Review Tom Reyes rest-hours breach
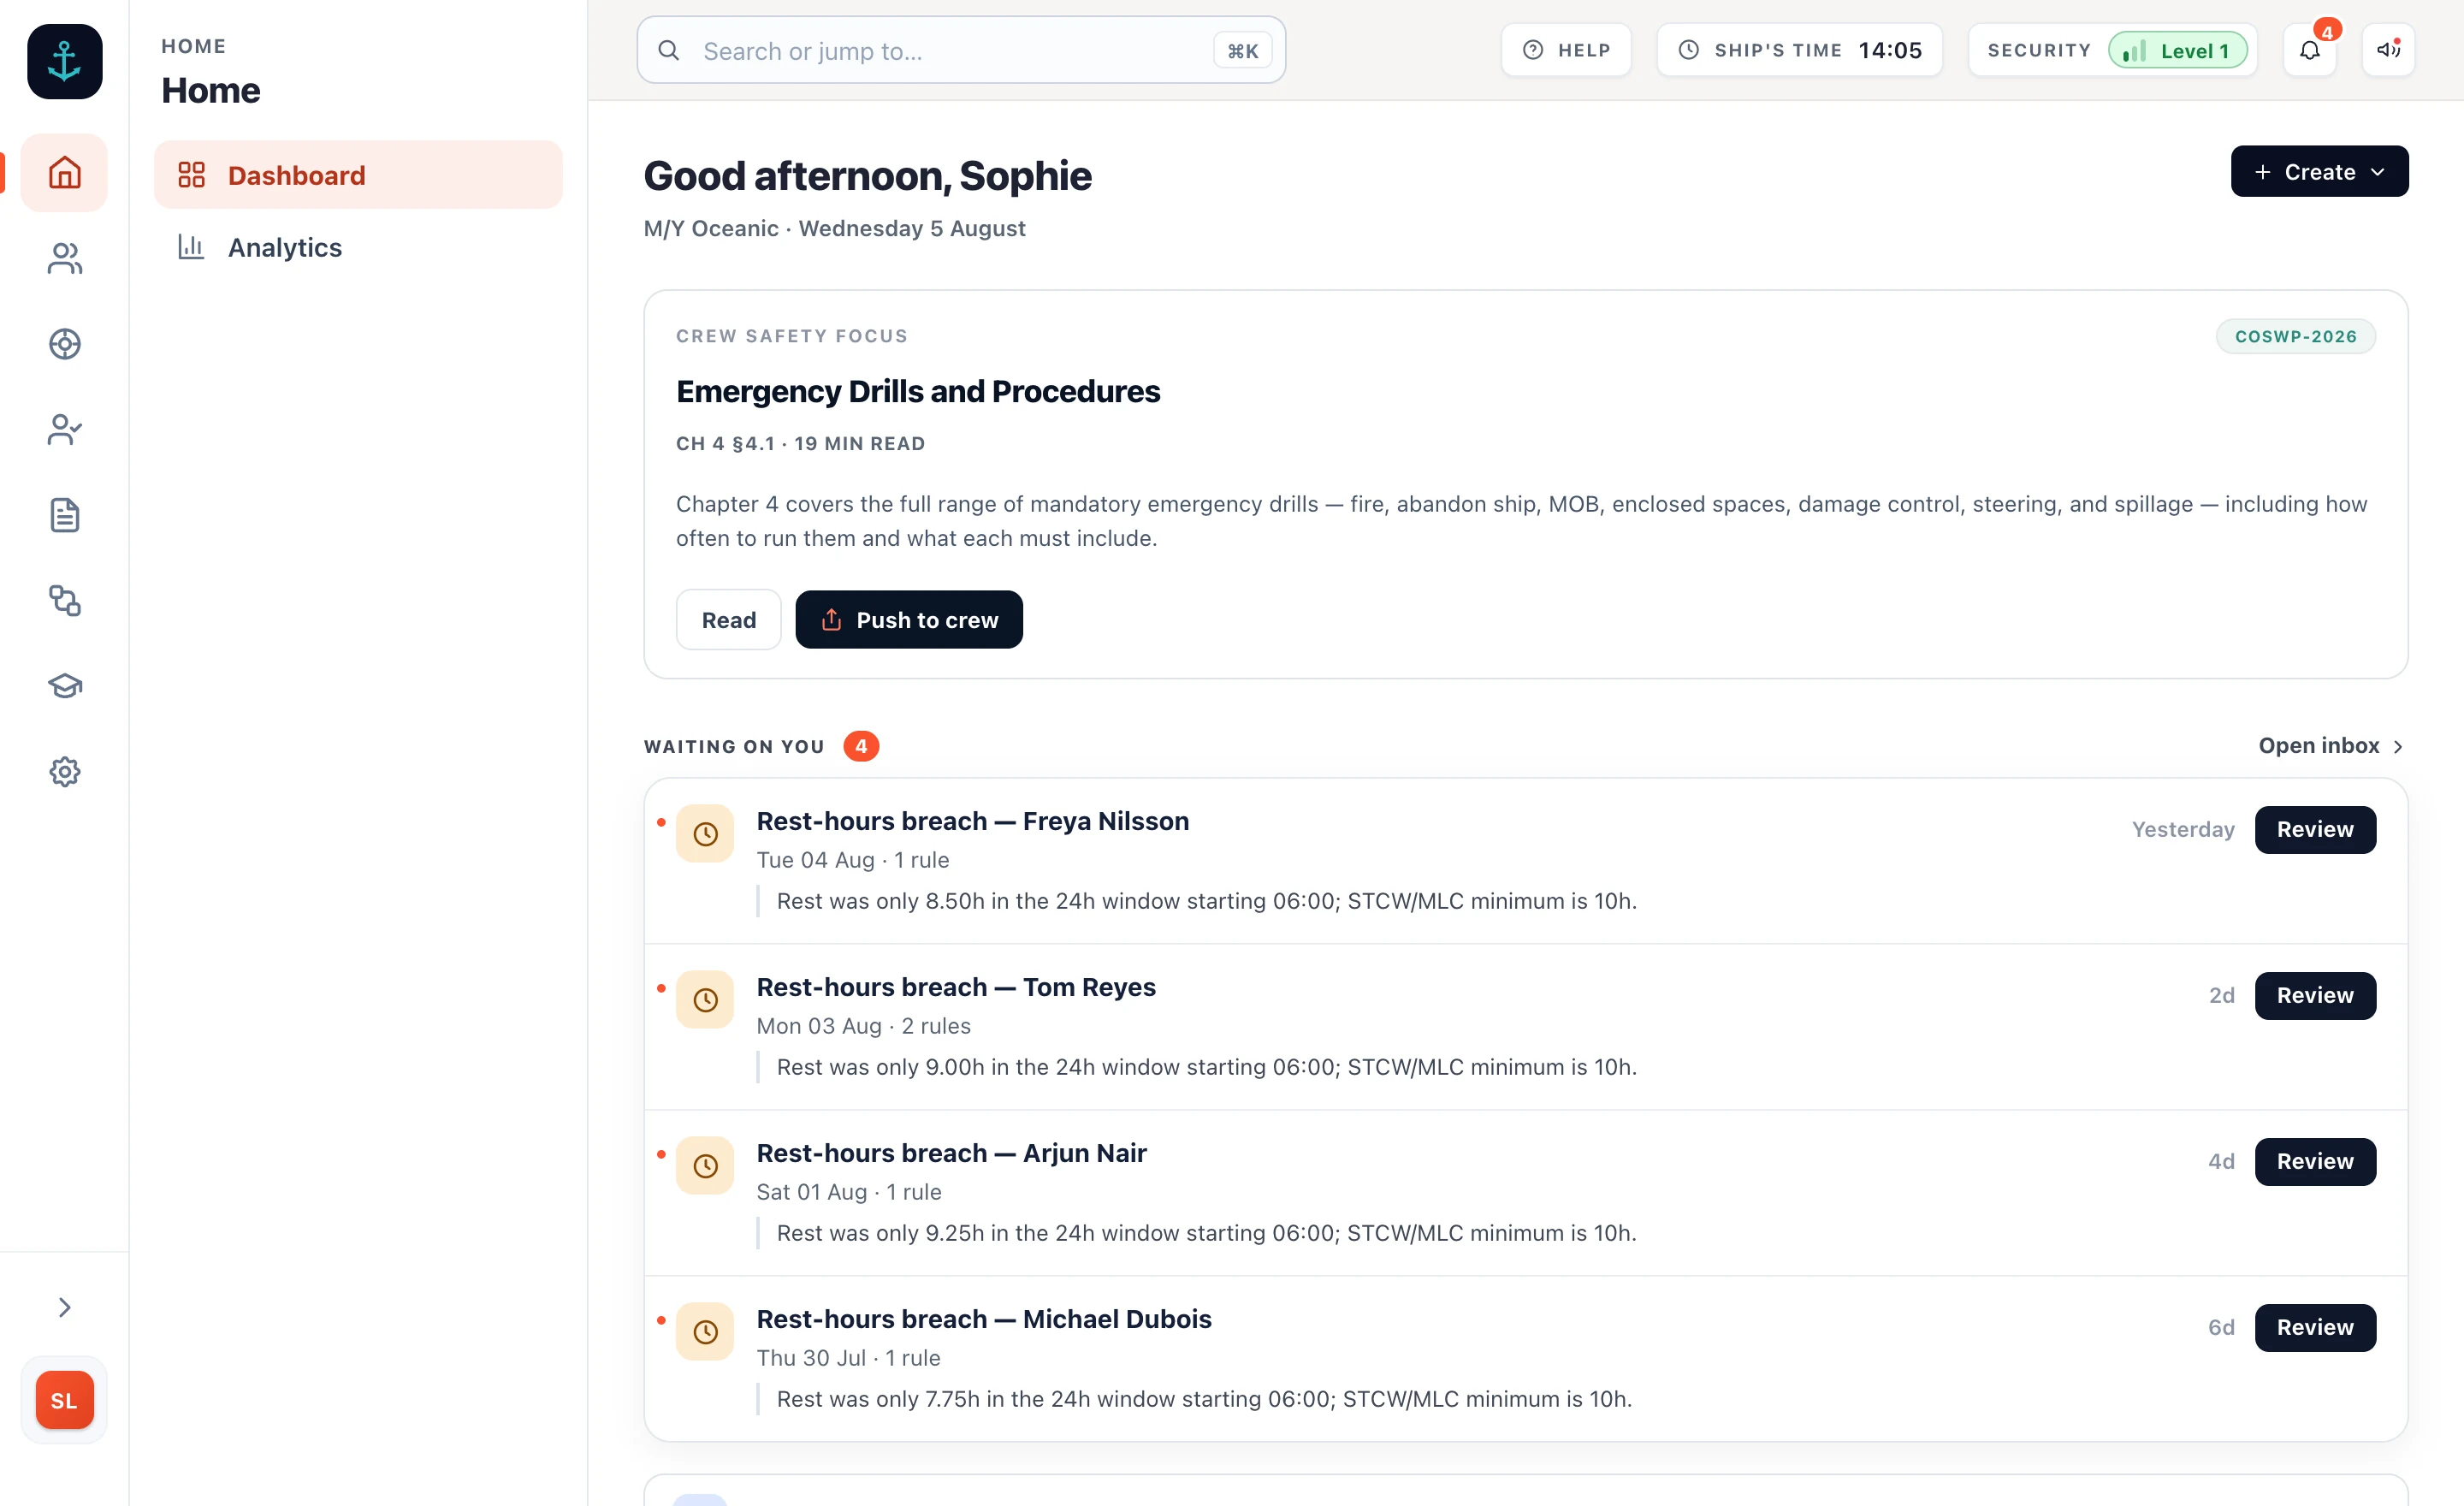The height and width of the screenshot is (1506, 2464). tap(2315, 996)
